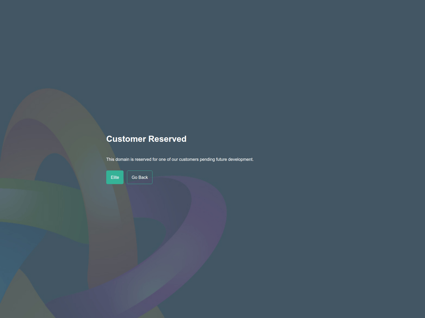Screen dimensions: 425x318
Task: Click the green Elite button
Action: coord(115,177)
